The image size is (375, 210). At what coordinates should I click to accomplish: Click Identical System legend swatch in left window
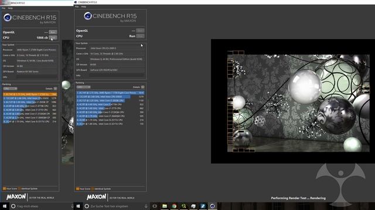point(19,188)
